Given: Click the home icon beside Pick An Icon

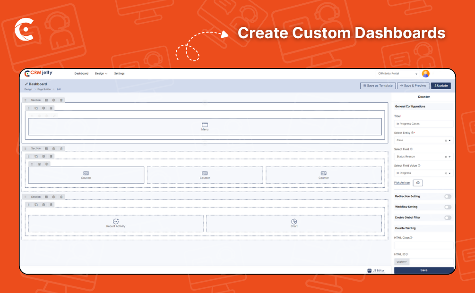Looking at the screenshot, I should (418, 183).
